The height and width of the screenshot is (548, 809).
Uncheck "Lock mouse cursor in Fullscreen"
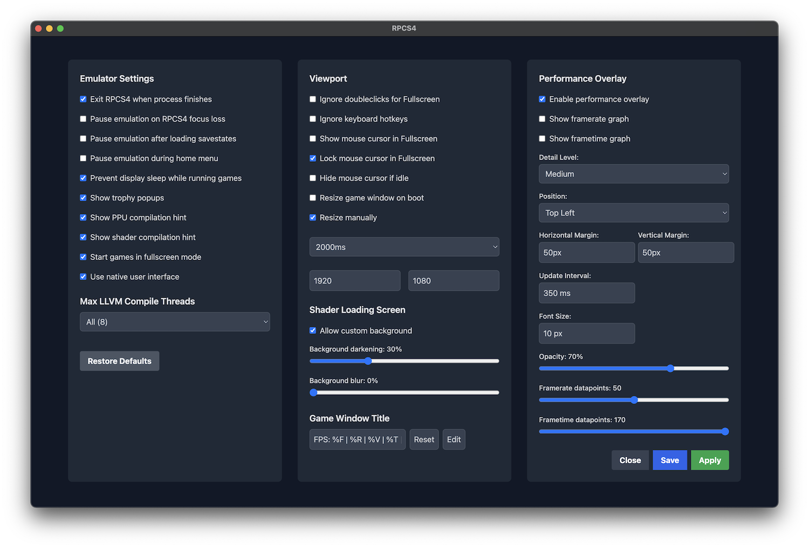pos(313,158)
